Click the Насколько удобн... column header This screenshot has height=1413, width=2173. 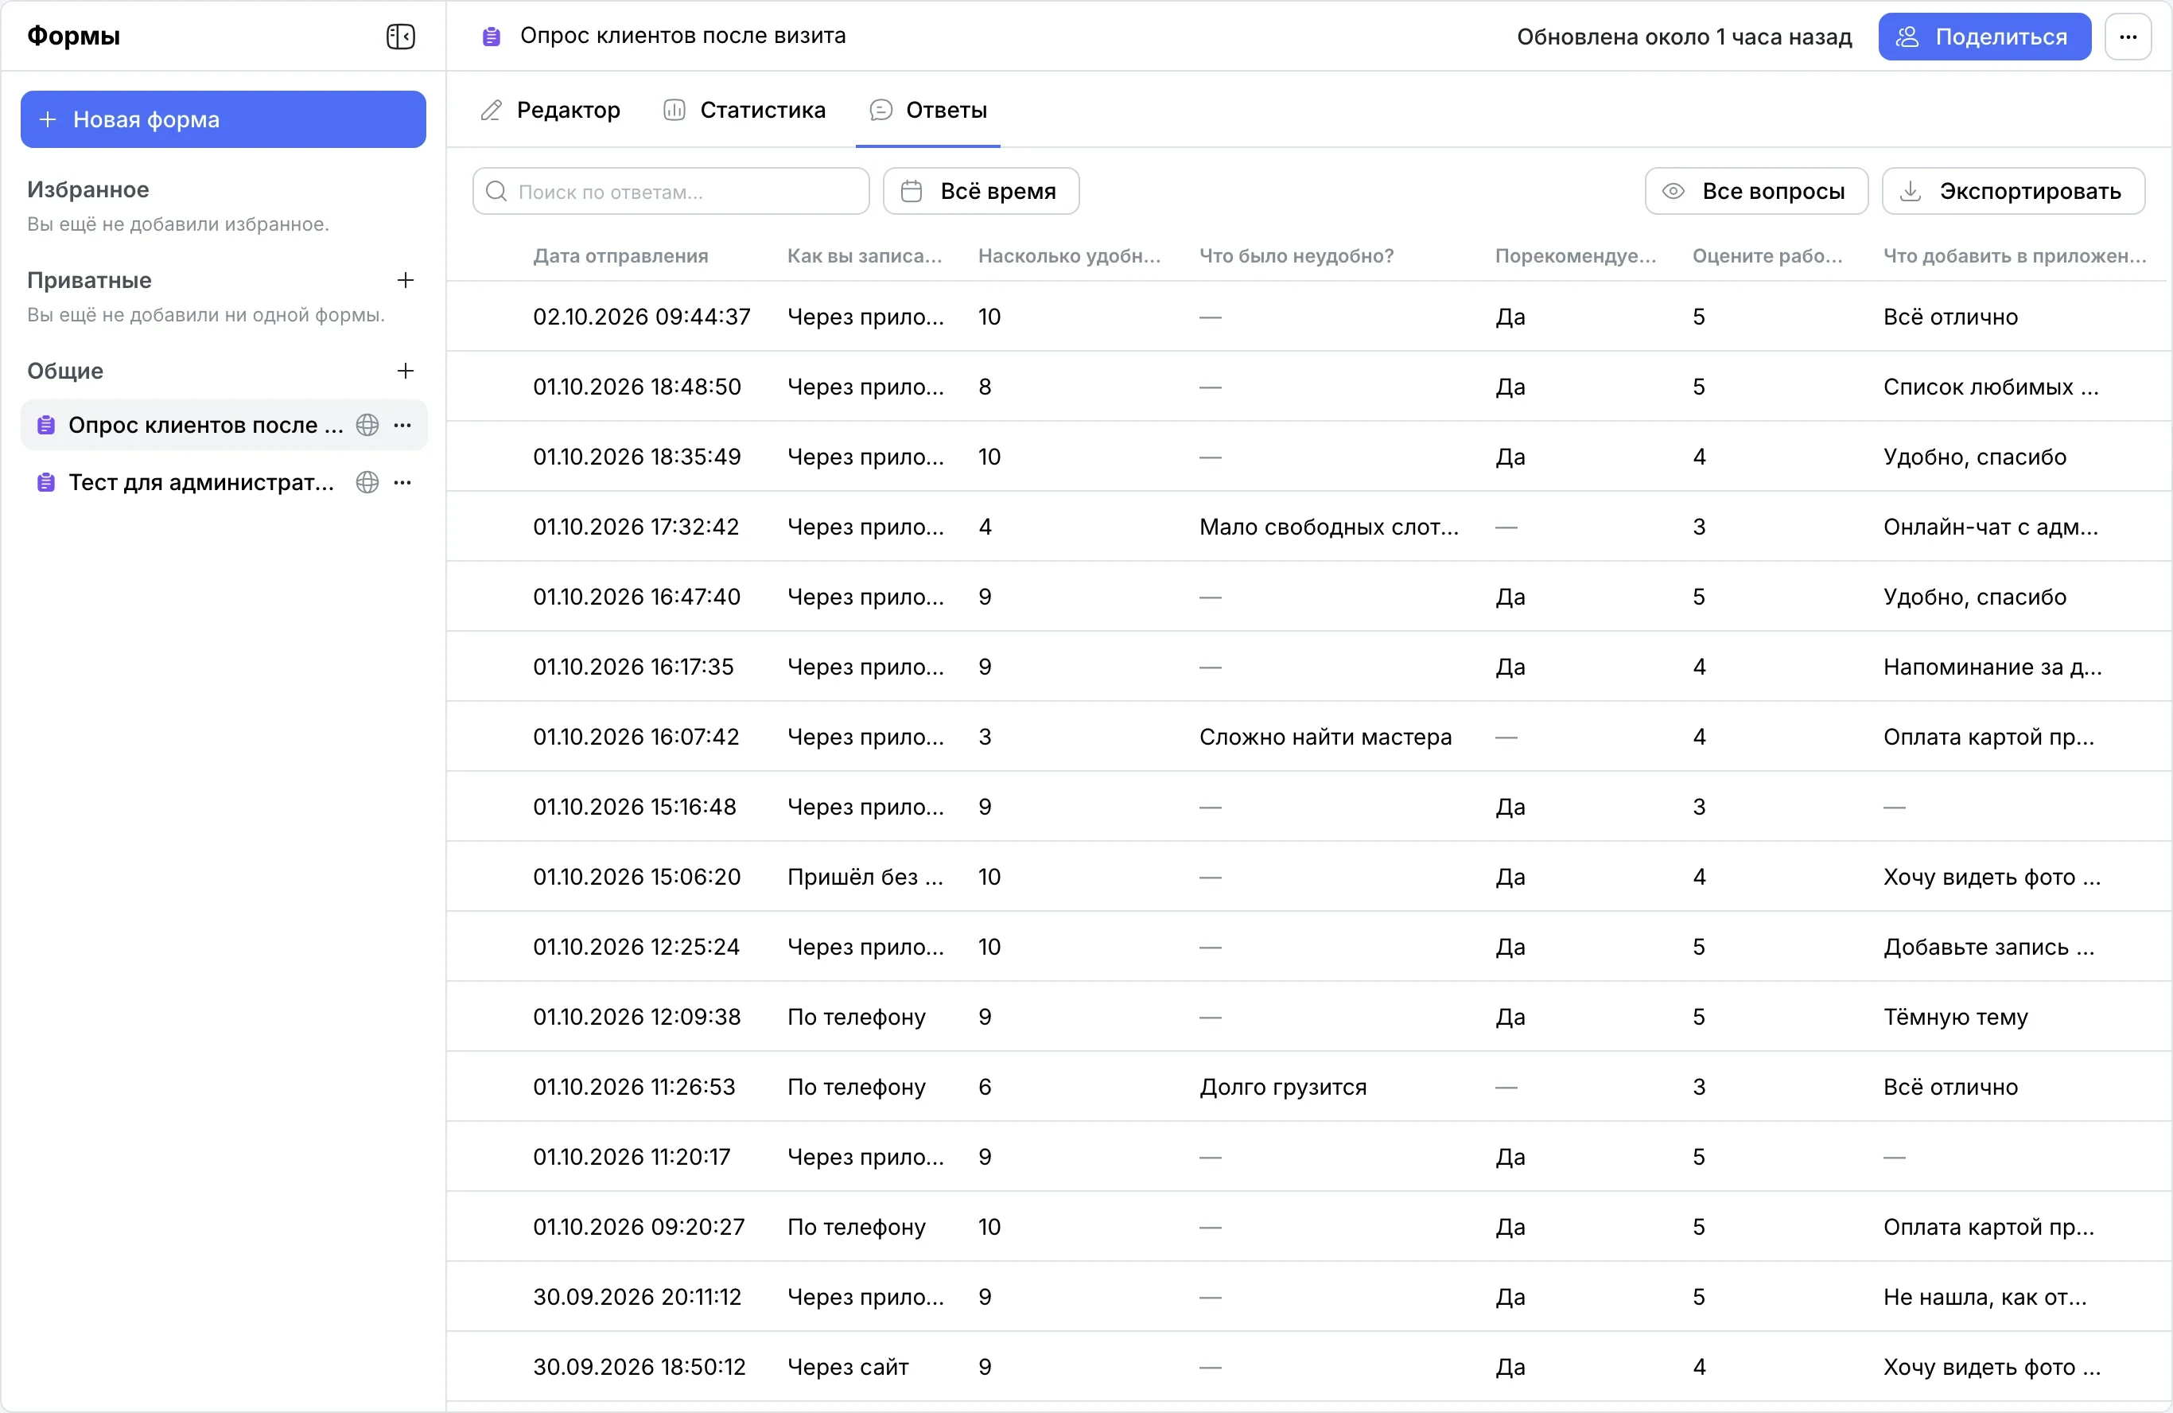pyautogui.click(x=1069, y=255)
